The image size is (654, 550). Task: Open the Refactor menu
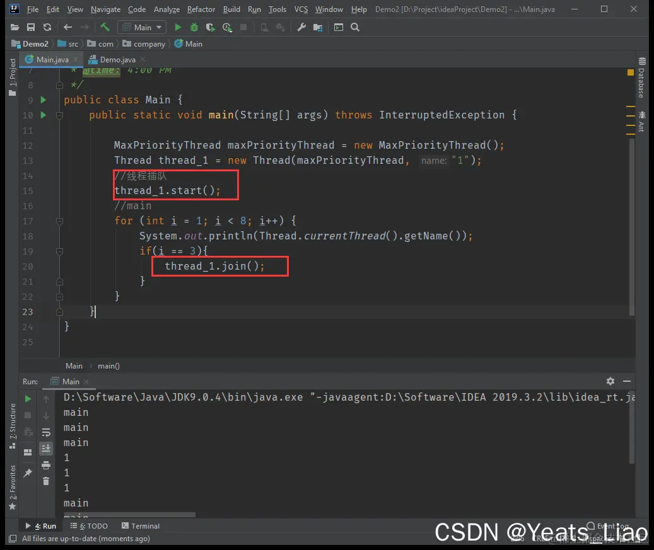(x=201, y=9)
